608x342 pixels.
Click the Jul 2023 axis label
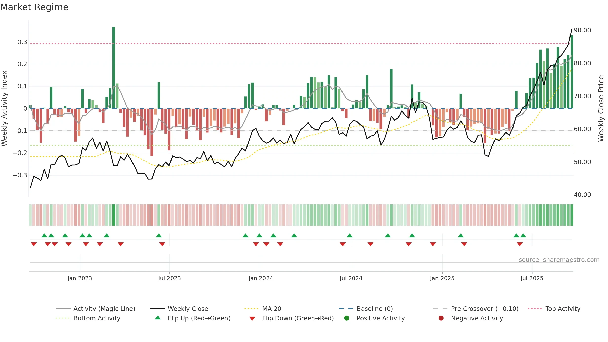[169, 278]
